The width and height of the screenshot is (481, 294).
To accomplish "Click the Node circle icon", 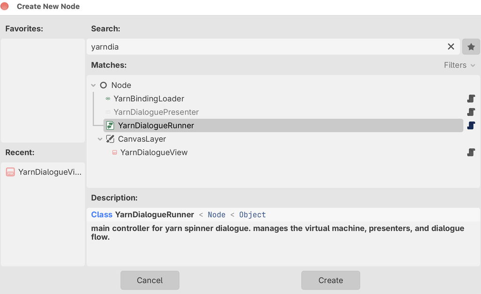I will click(103, 85).
